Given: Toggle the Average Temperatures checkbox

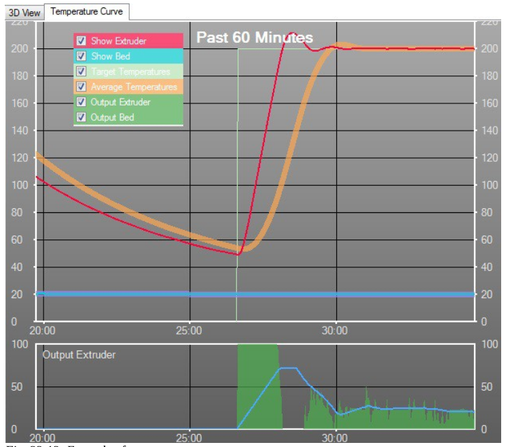Looking at the screenshot, I should [81, 87].
